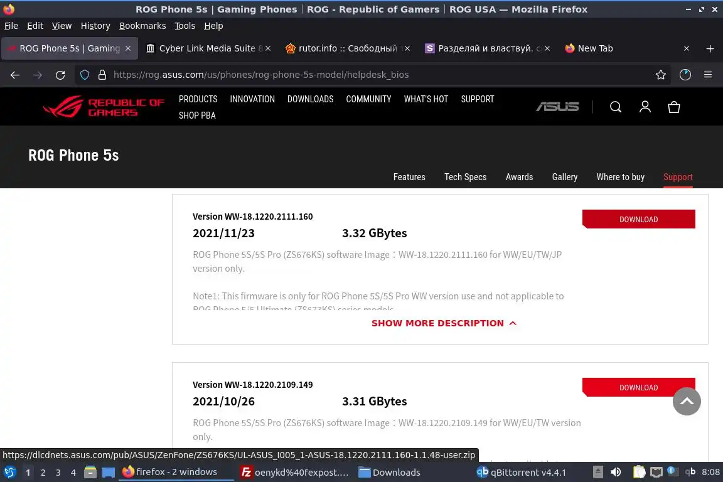Close the ROG Phone 5s tab
The width and height of the screenshot is (723, 482).
[x=128, y=48]
